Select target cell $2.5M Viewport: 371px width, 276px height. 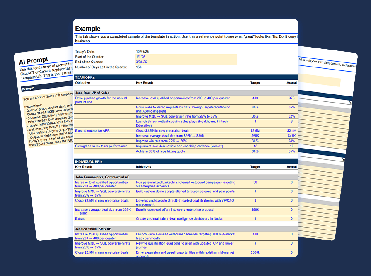click(255, 131)
